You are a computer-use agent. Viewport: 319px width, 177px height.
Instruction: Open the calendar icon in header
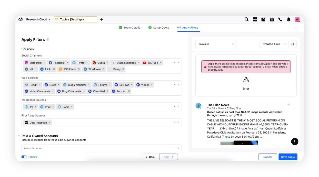(x=272, y=19)
